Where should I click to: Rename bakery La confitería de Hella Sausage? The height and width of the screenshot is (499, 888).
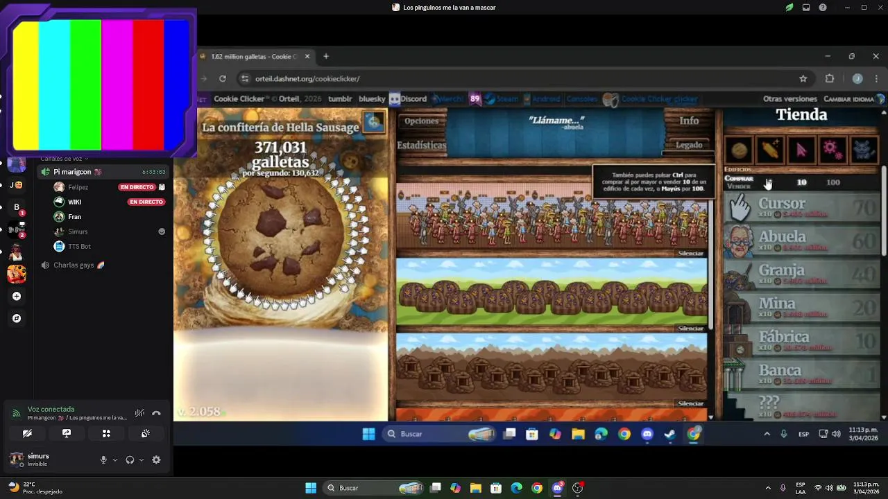pos(280,128)
